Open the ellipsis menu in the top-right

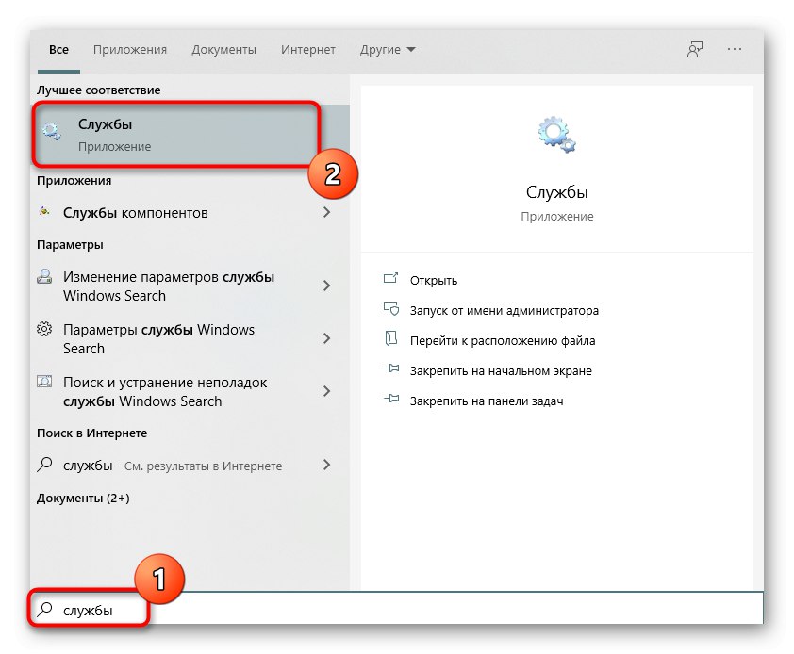coord(733,49)
